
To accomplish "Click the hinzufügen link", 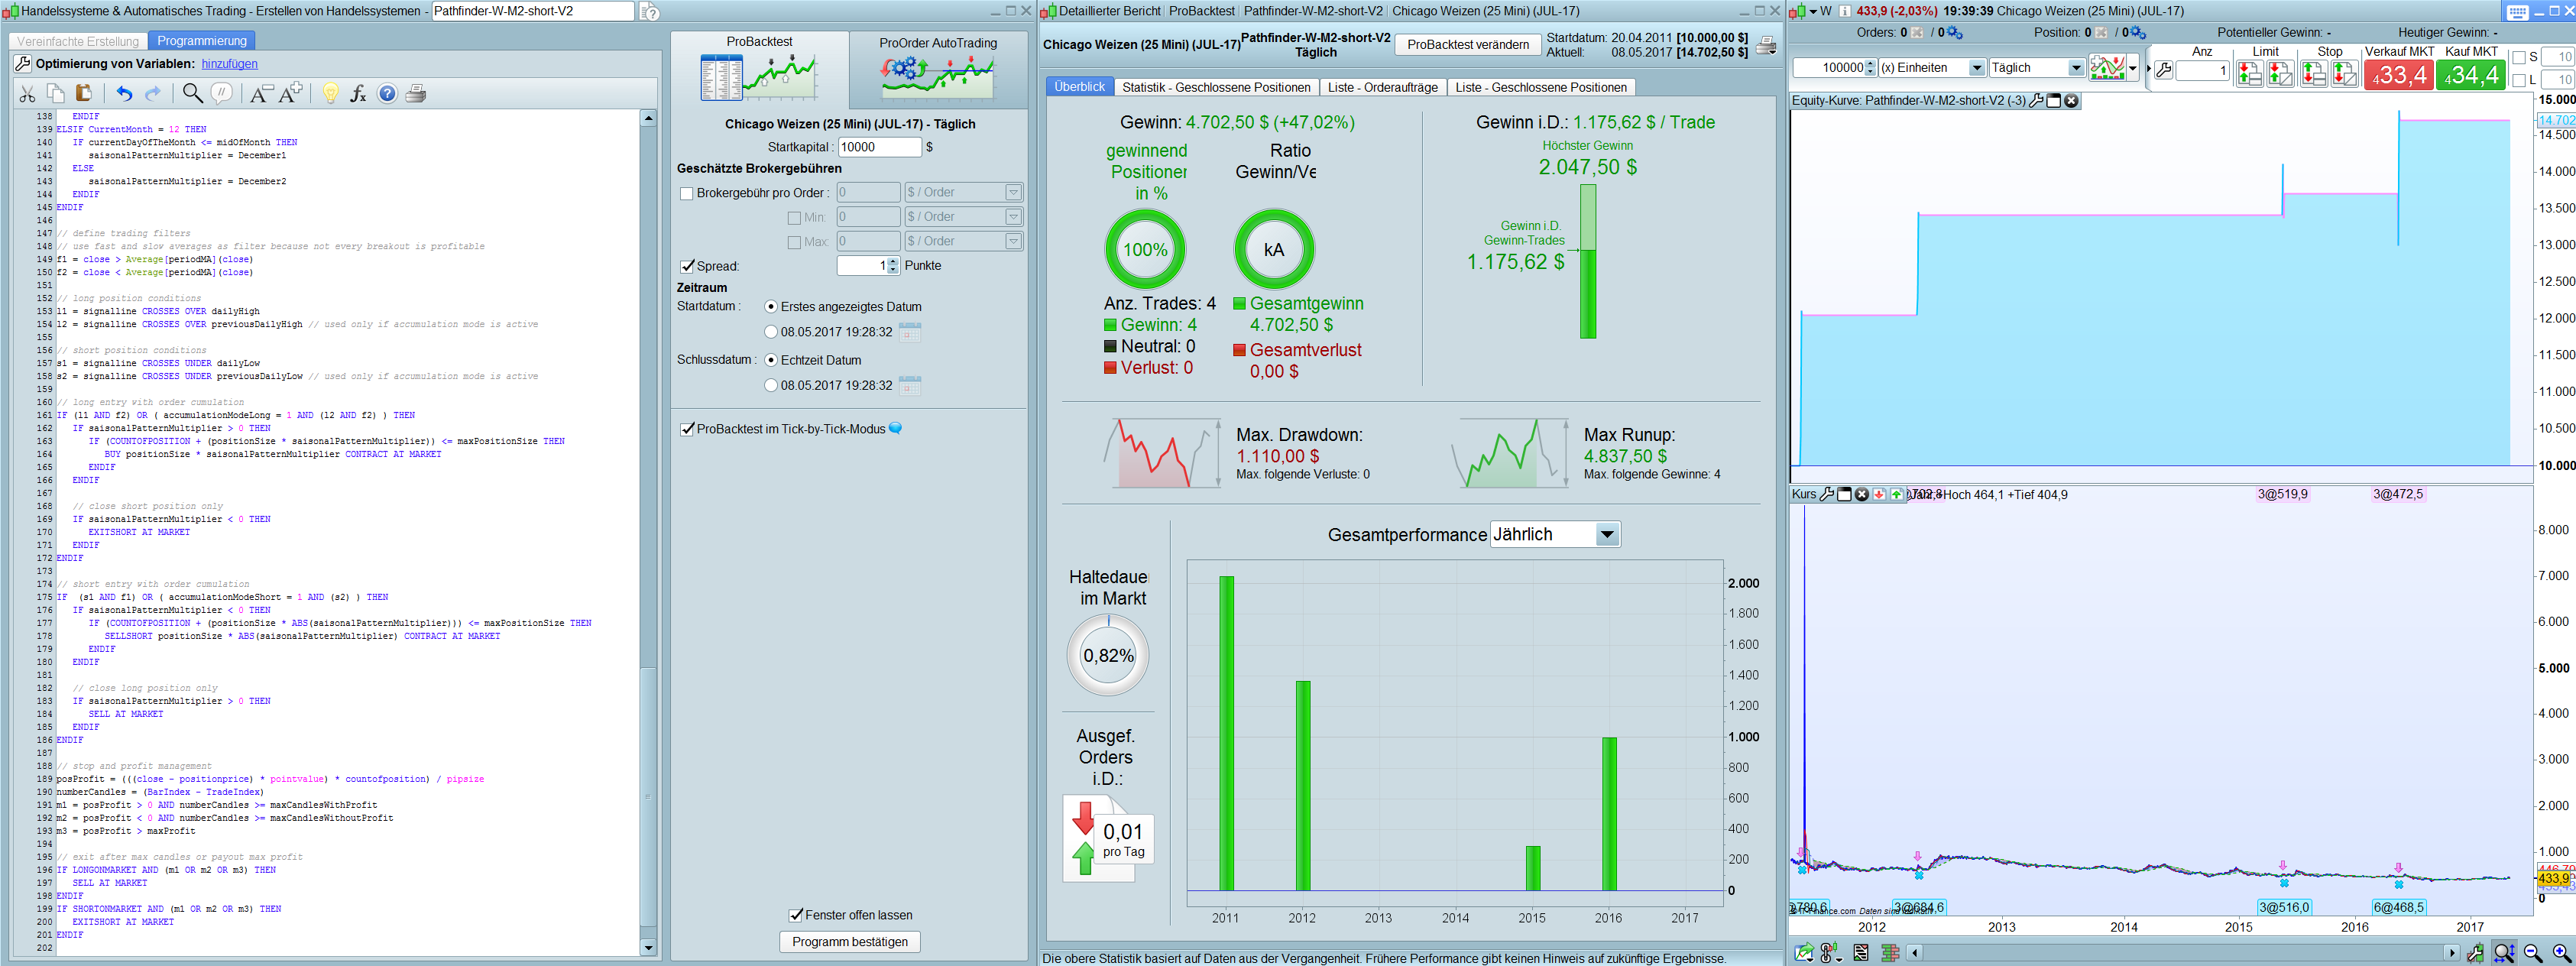I will click(x=229, y=64).
